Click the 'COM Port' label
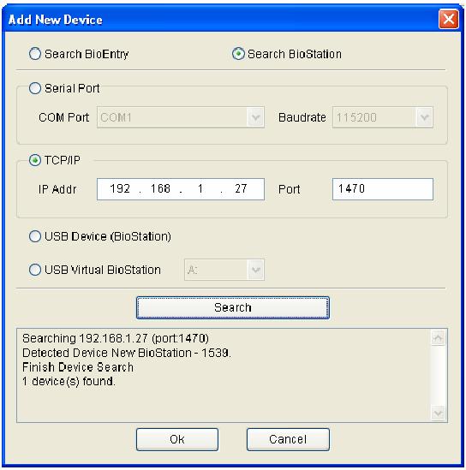 coord(64,117)
